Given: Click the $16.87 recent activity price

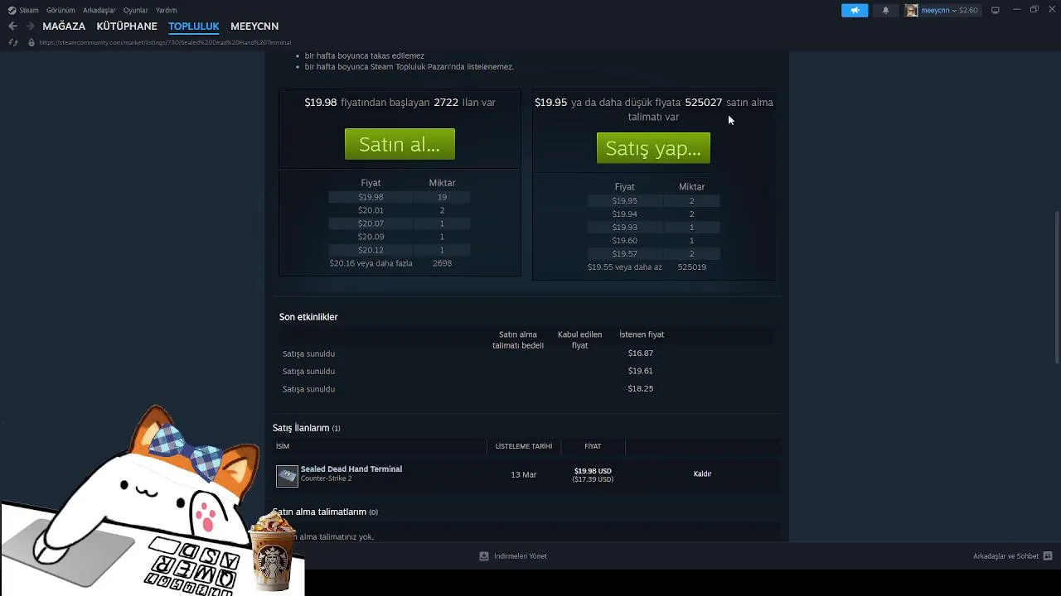Looking at the screenshot, I should pos(641,353).
